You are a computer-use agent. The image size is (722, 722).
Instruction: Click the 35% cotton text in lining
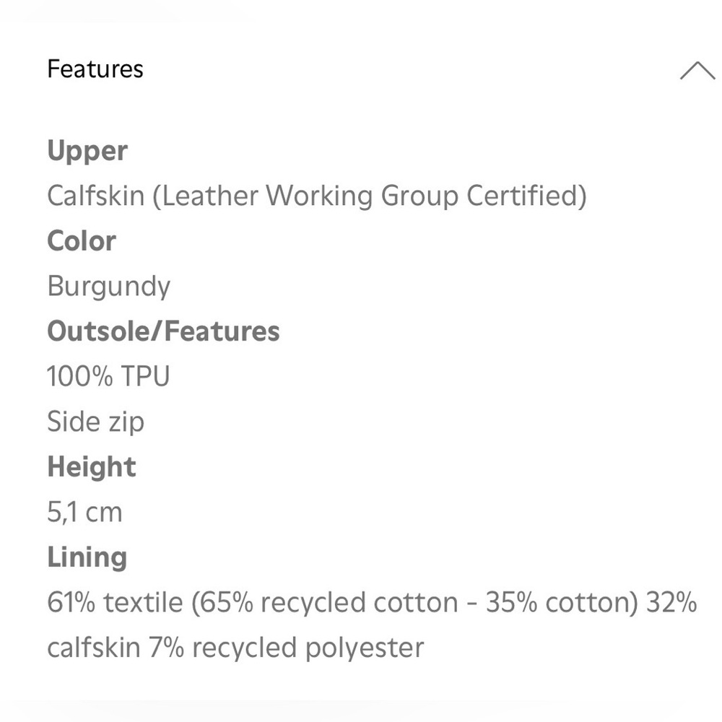[562, 603]
